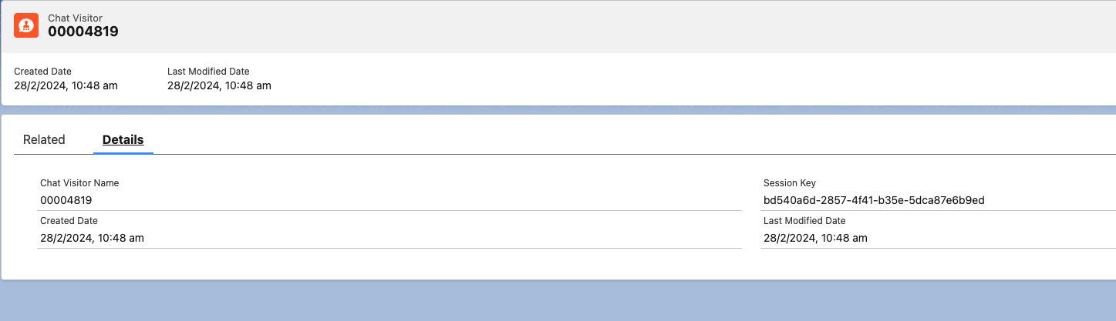This screenshot has height=321, width=1116.
Task: Click the Last Modified Date label in header summary
Action: (x=208, y=72)
